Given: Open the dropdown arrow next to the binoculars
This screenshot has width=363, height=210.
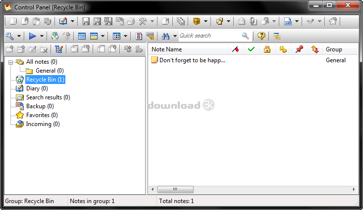Looking at the screenshot, I should (175, 36).
